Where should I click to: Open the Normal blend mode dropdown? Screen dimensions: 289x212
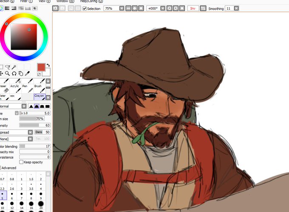tap(24, 106)
